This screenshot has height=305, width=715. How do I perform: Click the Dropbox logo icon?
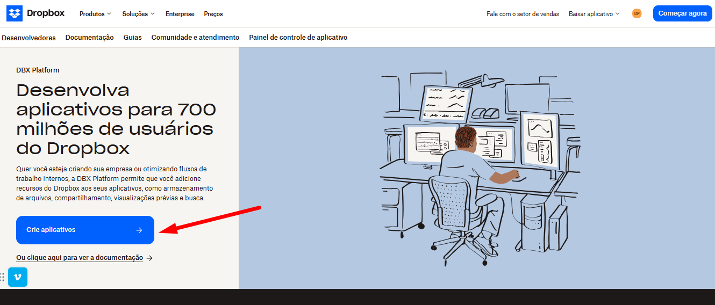(x=15, y=13)
